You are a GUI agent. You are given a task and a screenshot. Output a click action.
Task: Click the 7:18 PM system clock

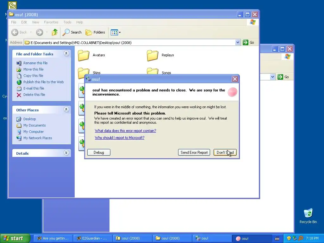pyautogui.click(x=312, y=238)
